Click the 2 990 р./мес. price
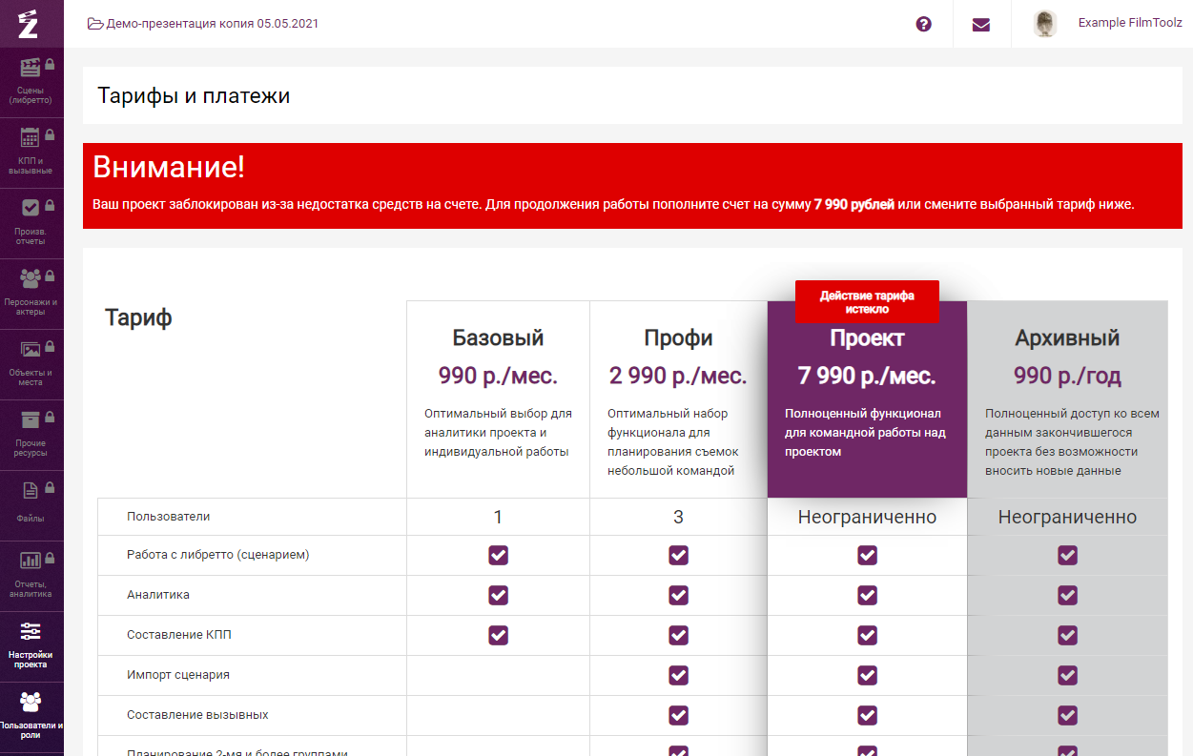Image resolution: width=1193 pixels, height=756 pixels. pyautogui.click(x=678, y=376)
